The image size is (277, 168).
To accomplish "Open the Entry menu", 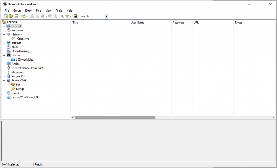I will coord(28,11).
